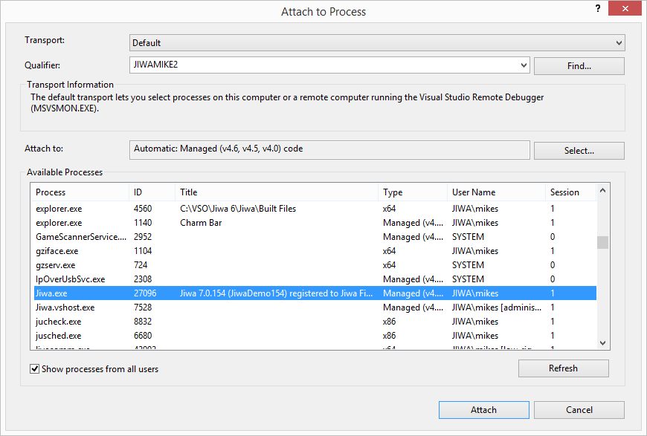This screenshot has height=436, width=647.
Task: Cancel the attach dialog
Action: click(x=579, y=410)
